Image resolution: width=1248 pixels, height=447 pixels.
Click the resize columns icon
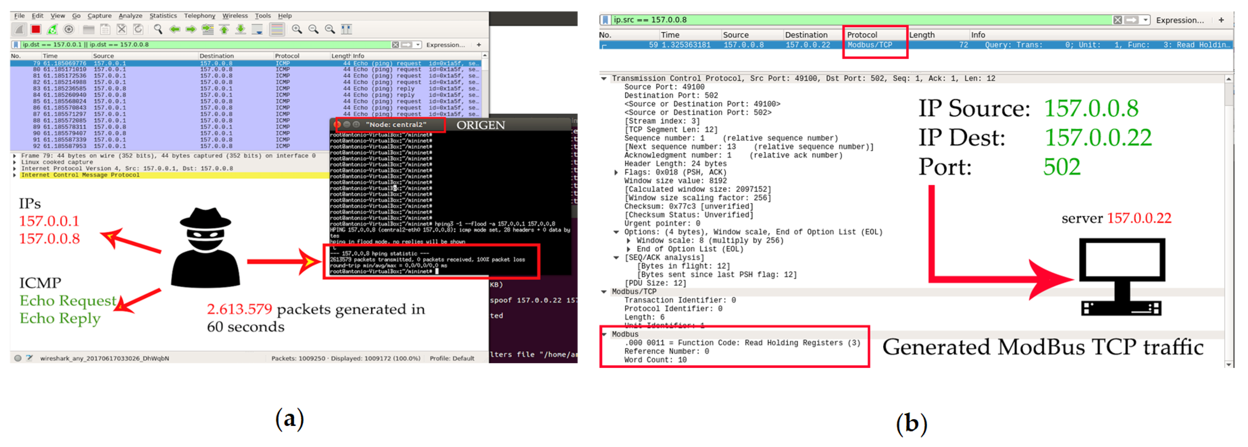pyautogui.click(x=347, y=30)
